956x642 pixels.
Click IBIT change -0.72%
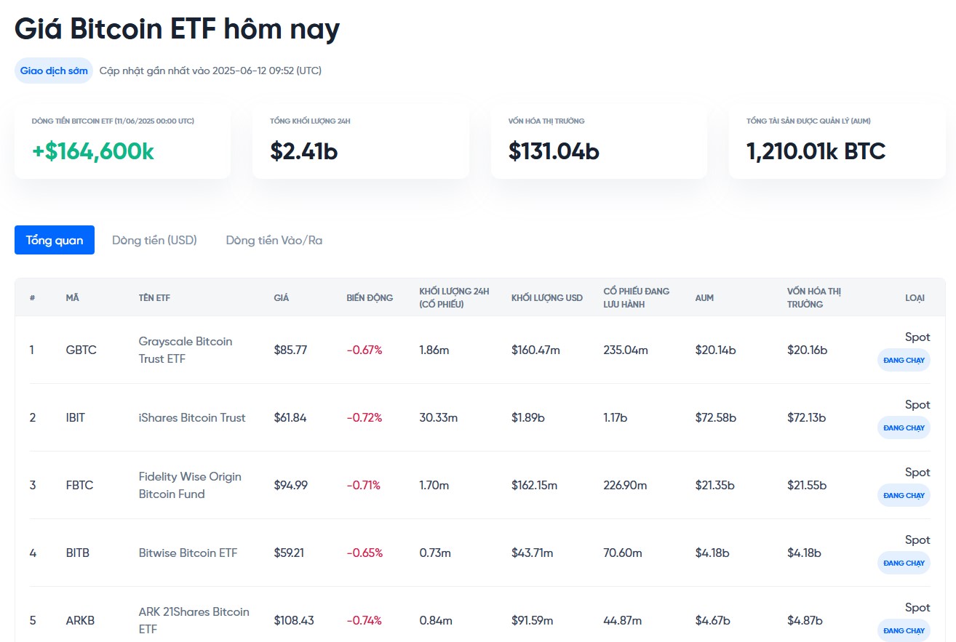(365, 417)
